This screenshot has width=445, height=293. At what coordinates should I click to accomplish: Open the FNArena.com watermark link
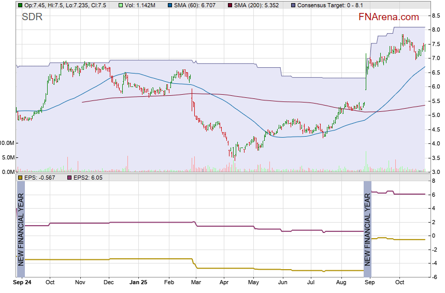coord(389,17)
